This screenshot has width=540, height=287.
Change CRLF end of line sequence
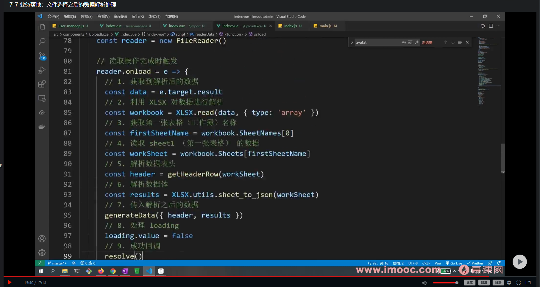point(426,263)
